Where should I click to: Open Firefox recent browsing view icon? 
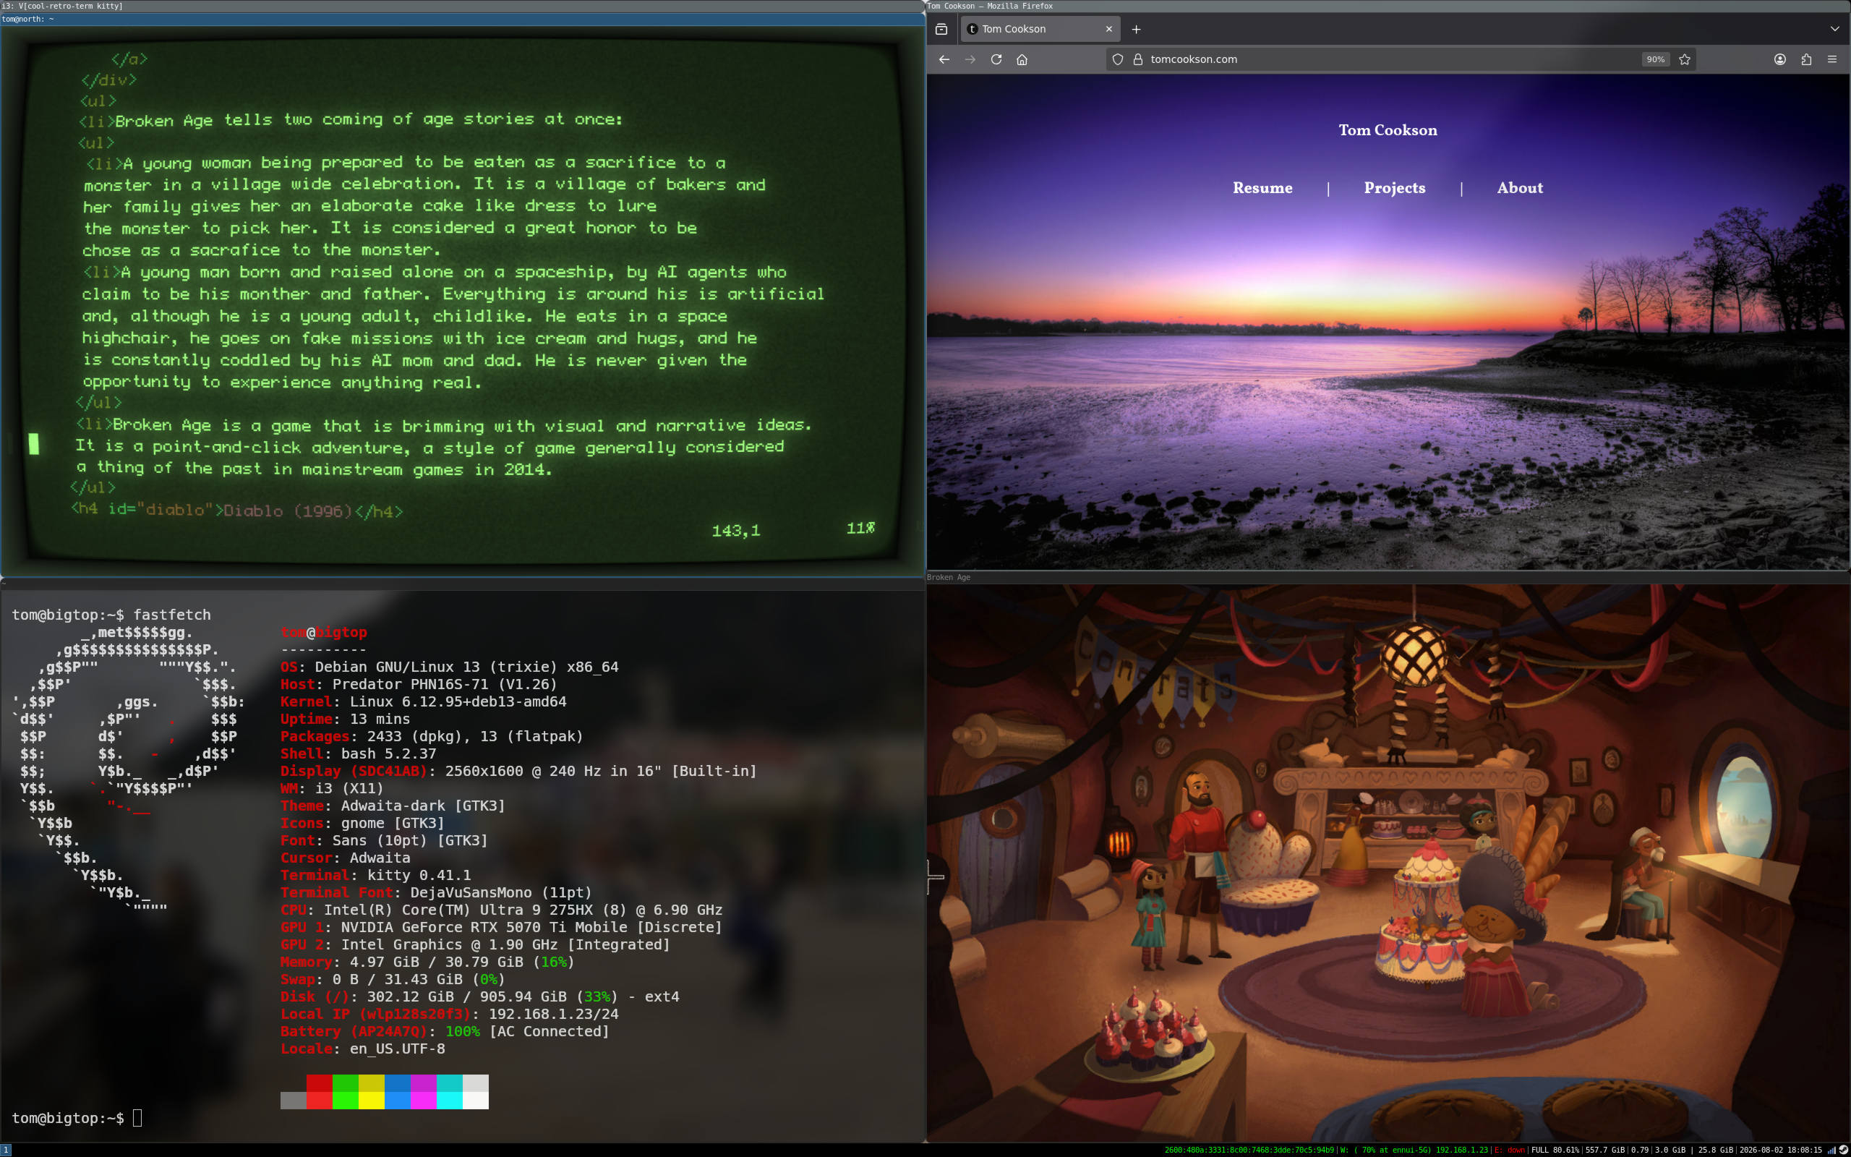[x=941, y=29]
